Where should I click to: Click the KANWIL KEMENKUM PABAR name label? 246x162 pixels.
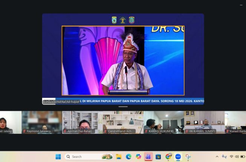pos(61,102)
